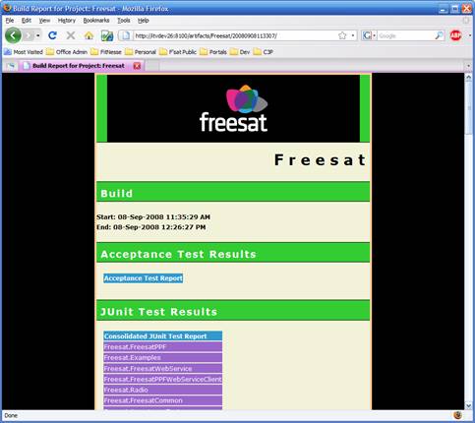Viewport: 475px width, 423px height.
Task: Click the page icon in the address bar
Action: (x=126, y=35)
